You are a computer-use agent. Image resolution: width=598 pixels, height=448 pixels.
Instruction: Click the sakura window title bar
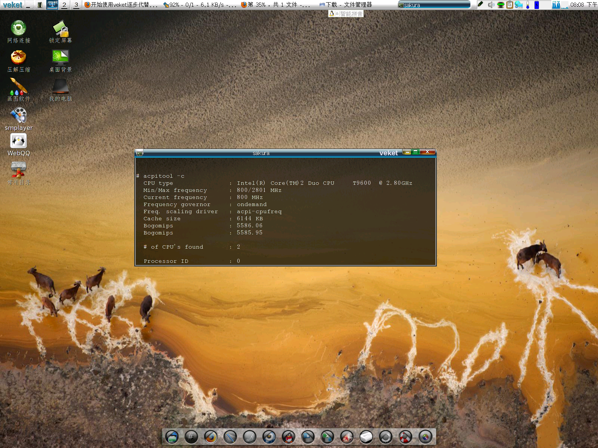tap(261, 153)
